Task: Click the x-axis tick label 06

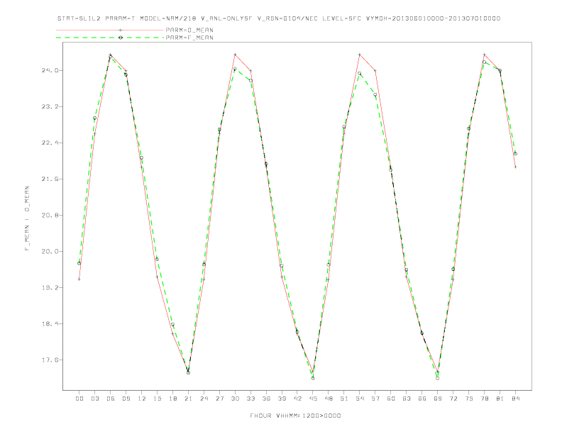Action: 111,399
